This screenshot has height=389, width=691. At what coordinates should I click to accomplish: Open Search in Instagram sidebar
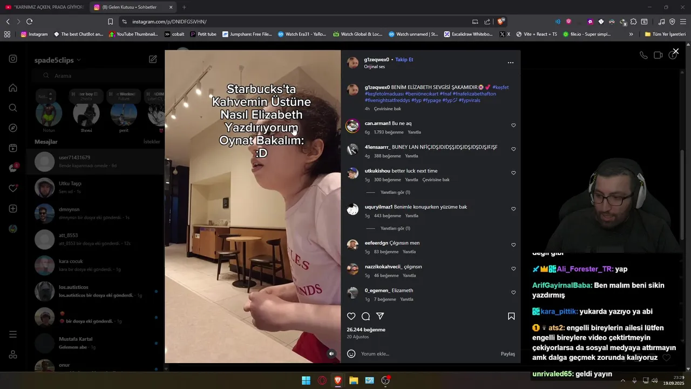[x=13, y=108]
